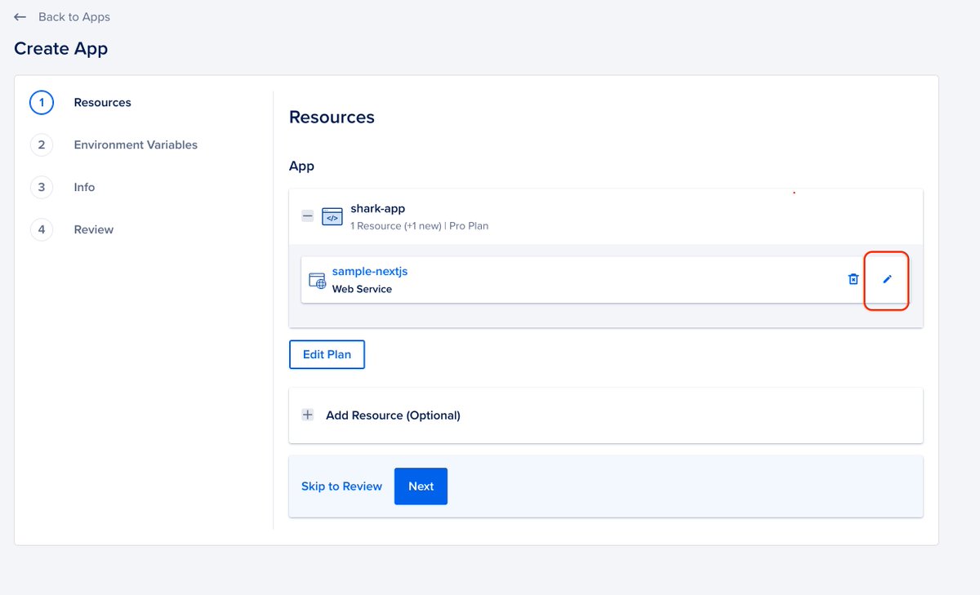980x595 pixels.
Task: Delete sample-nextjs with the trash icon
Action: pyautogui.click(x=853, y=279)
